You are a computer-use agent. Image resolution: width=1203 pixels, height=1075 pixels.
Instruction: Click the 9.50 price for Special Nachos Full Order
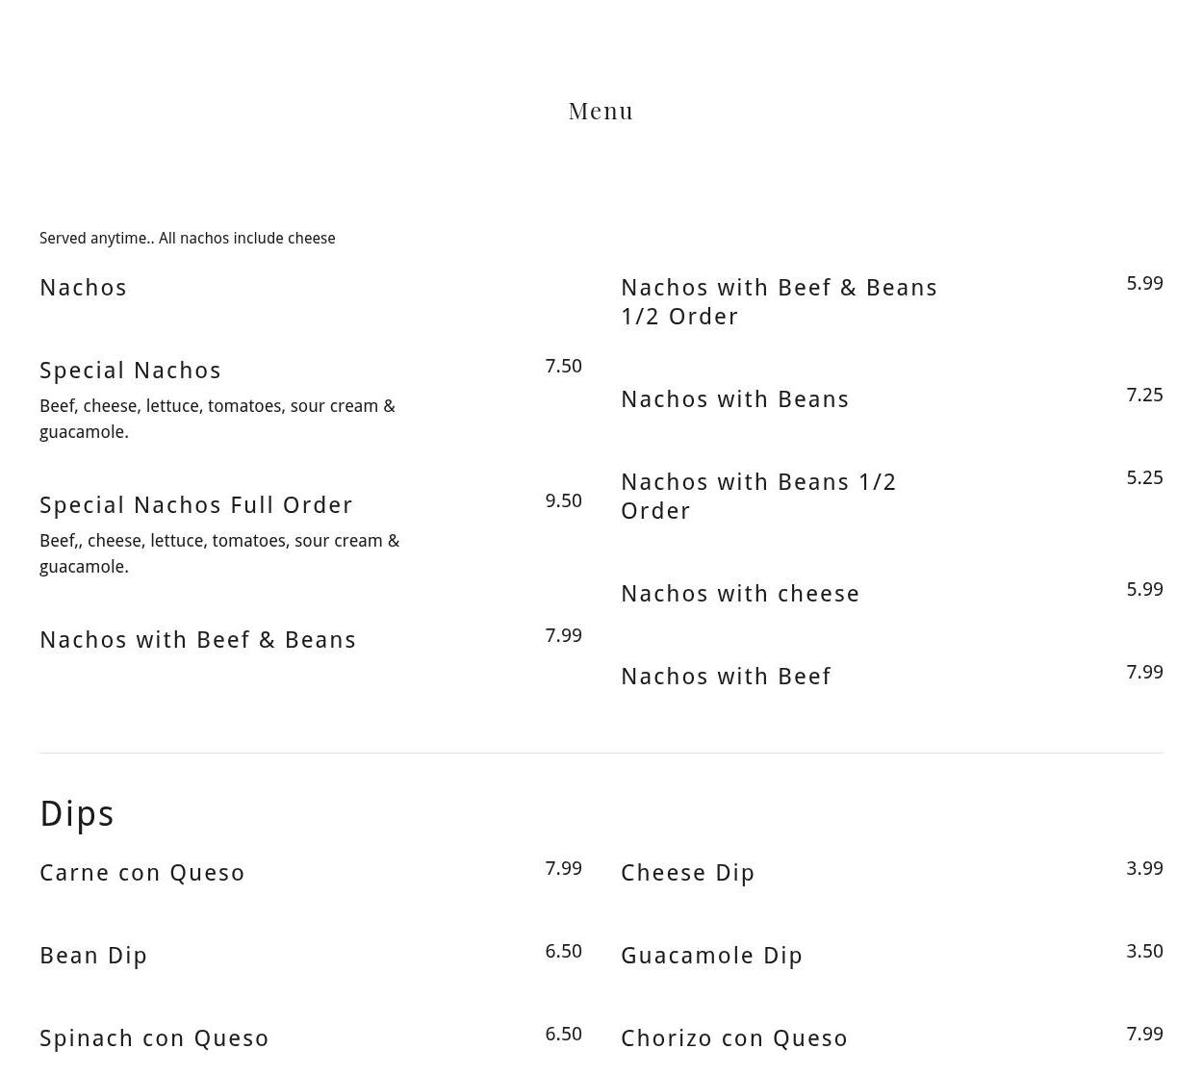point(563,500)
